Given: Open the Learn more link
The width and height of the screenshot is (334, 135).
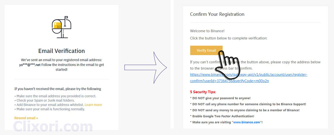Looking at the screenshot, I should tap(93, 105).
